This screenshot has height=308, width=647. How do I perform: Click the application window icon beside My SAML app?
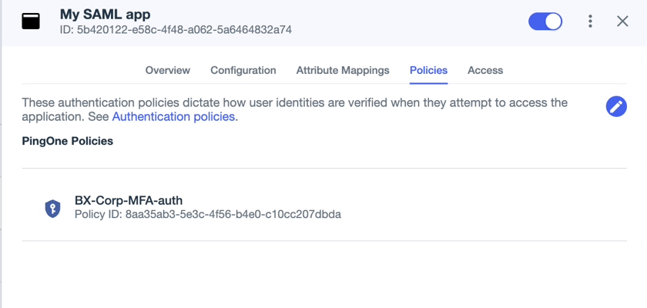[x=31, y=22]
